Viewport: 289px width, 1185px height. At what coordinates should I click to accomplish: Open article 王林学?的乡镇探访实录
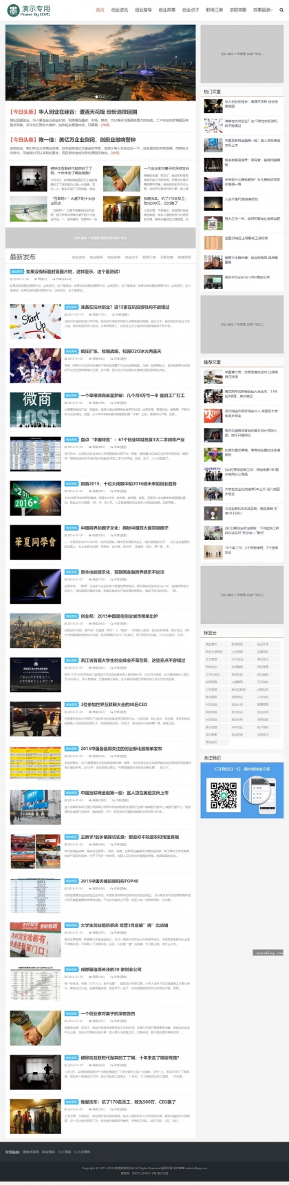click(x=129, y=836)
